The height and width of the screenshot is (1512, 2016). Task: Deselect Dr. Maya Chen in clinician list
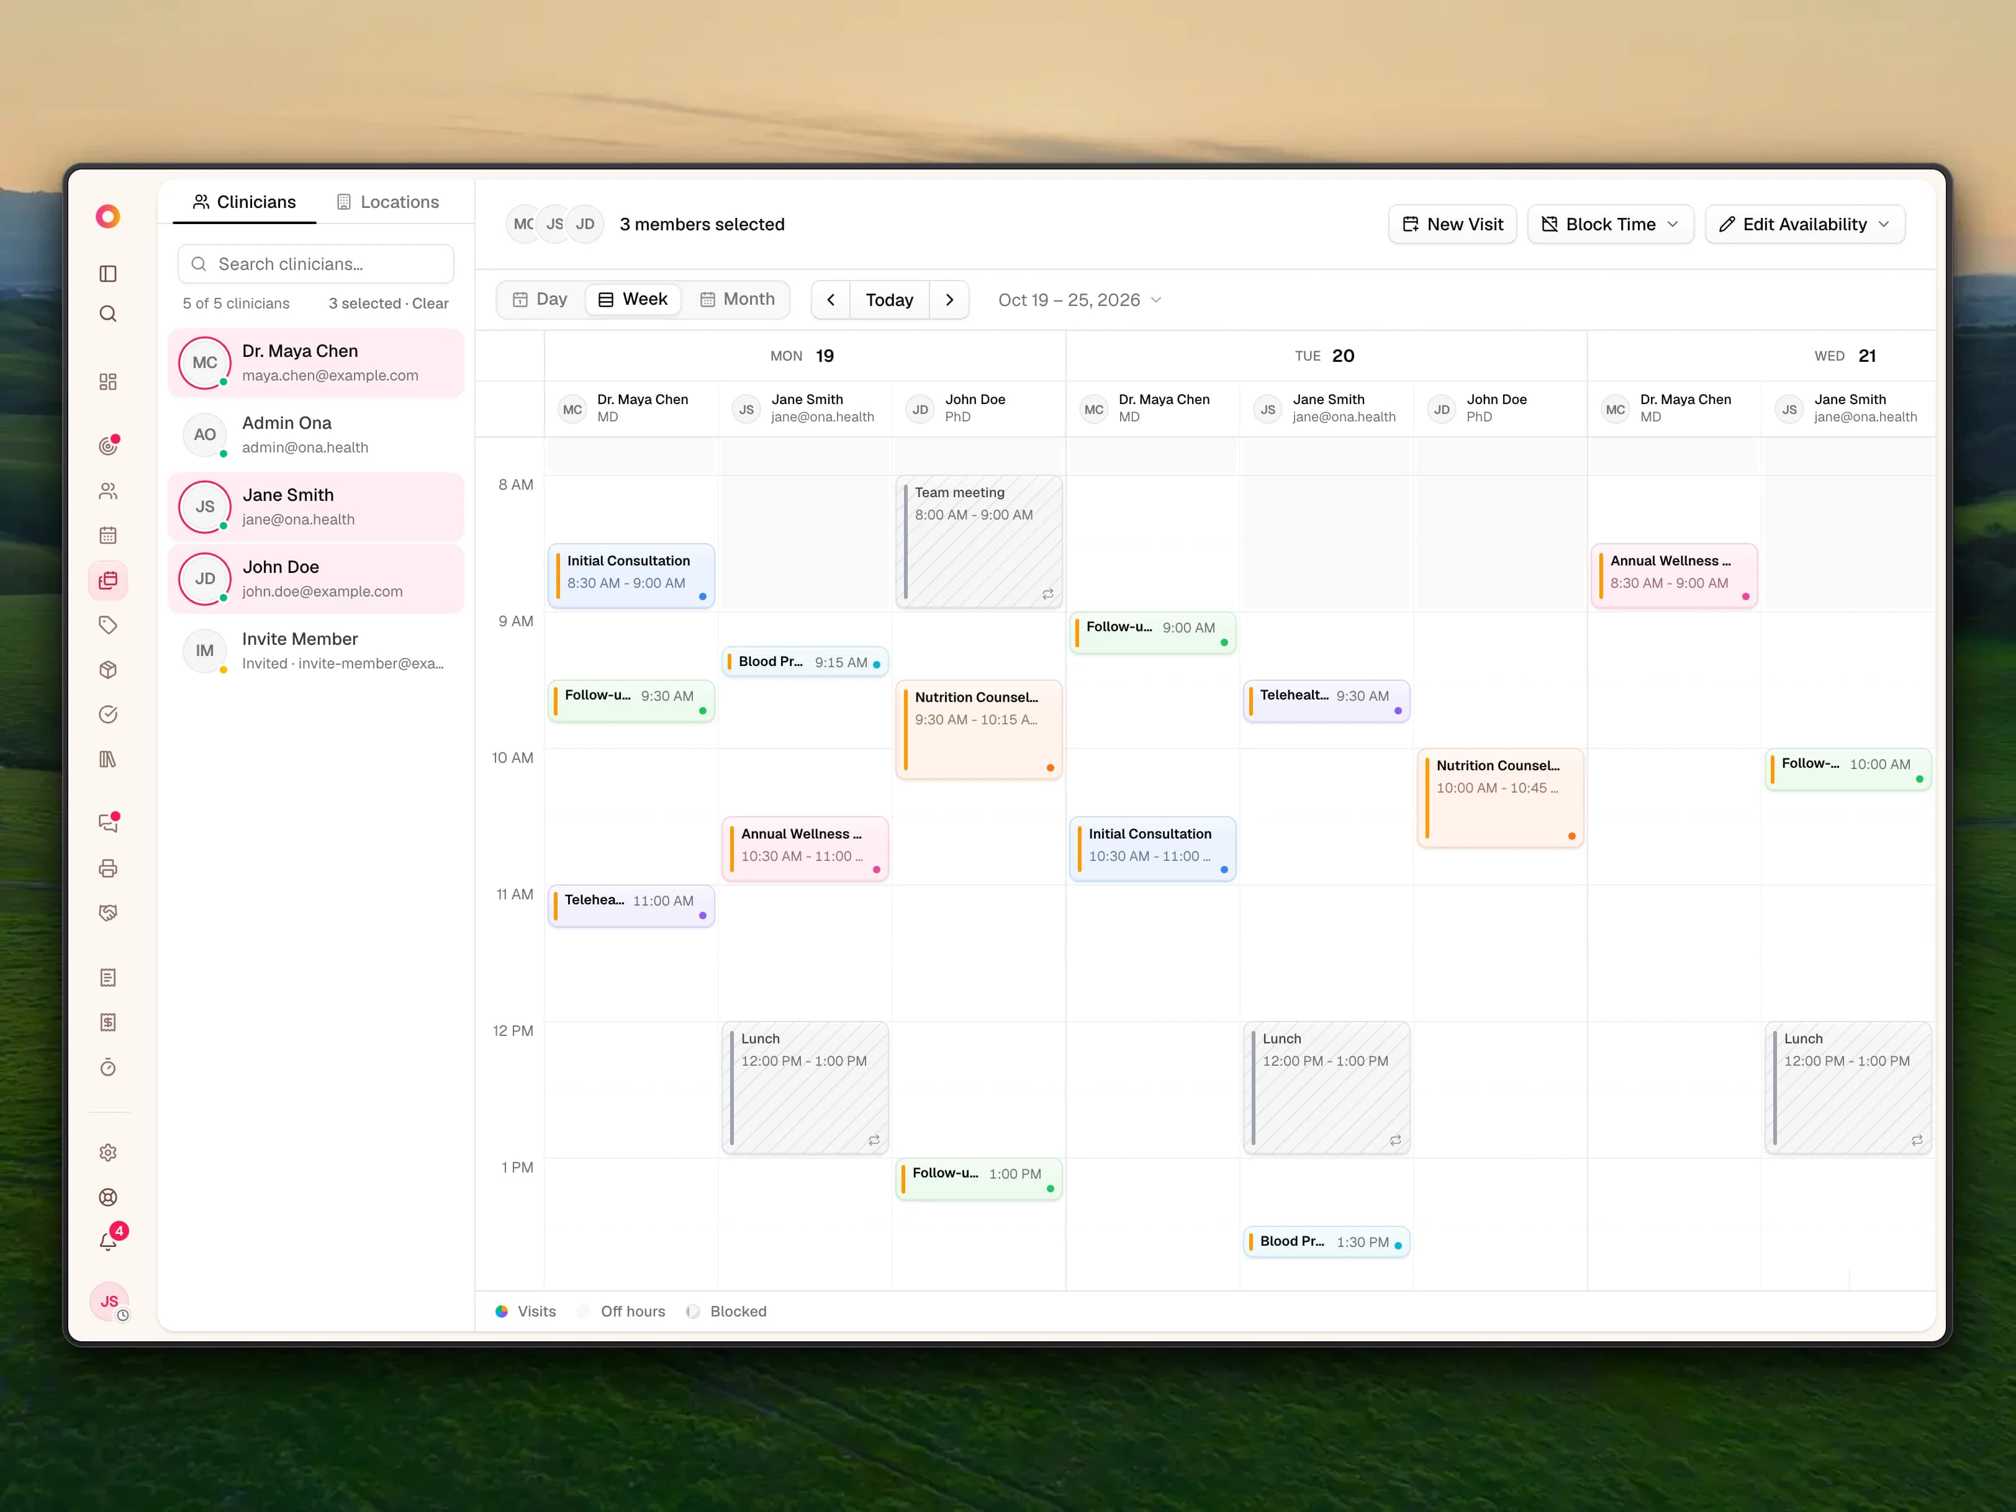tap(316, 362)
